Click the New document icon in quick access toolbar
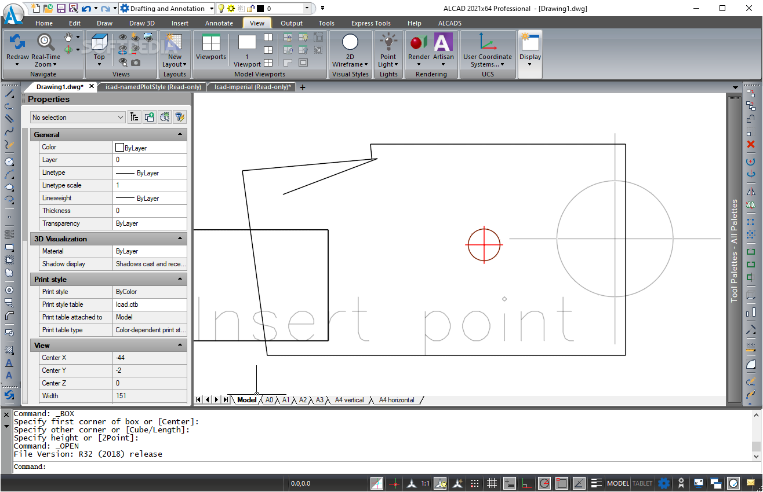Viewport: 763px width, 492px height. [x=37, y=8]
